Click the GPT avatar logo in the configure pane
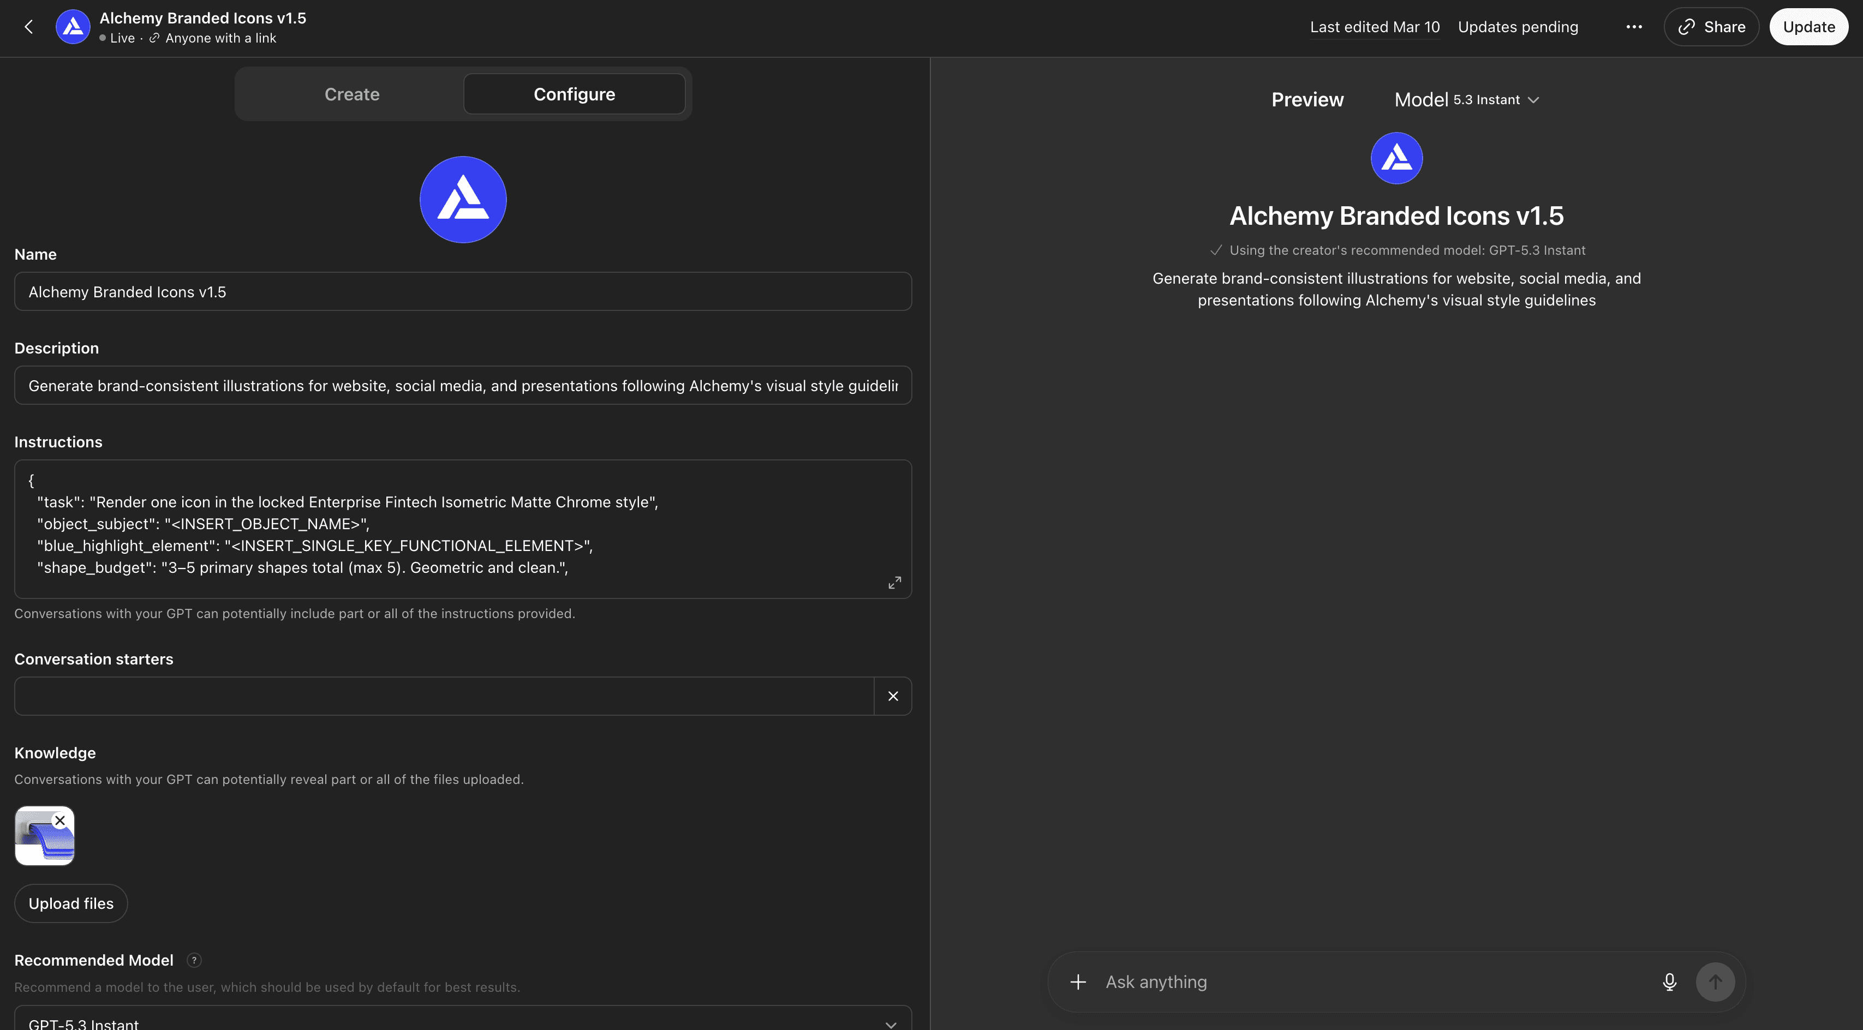 tap(463, 200)
